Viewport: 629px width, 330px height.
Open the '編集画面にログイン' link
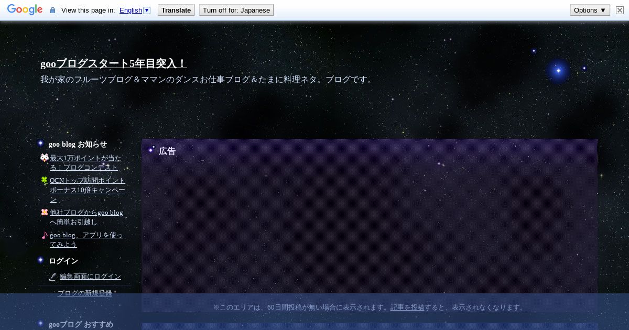90,277
